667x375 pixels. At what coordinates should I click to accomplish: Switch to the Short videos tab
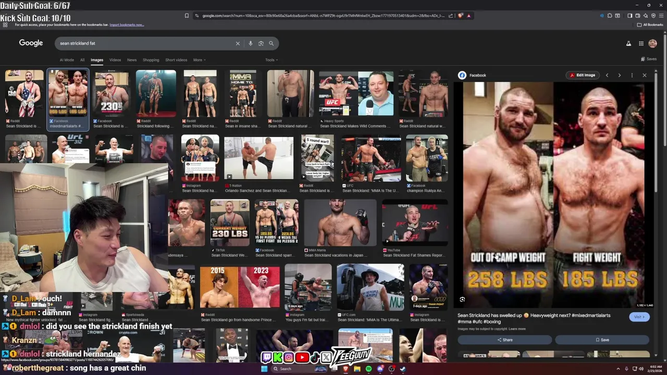(176, 60)
